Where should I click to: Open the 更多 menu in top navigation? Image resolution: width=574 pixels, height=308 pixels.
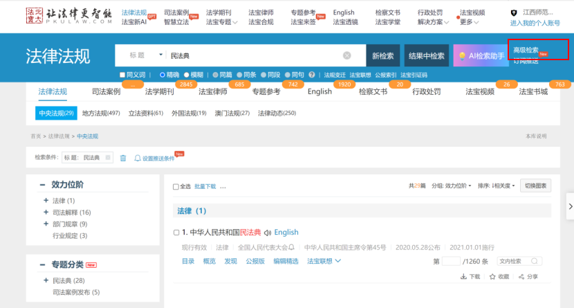tap(470, 22)
